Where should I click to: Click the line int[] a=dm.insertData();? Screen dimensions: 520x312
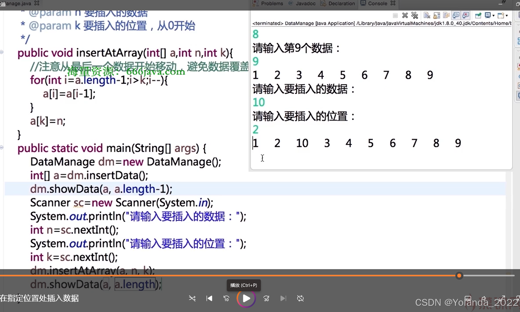click(x=89, y=176)
